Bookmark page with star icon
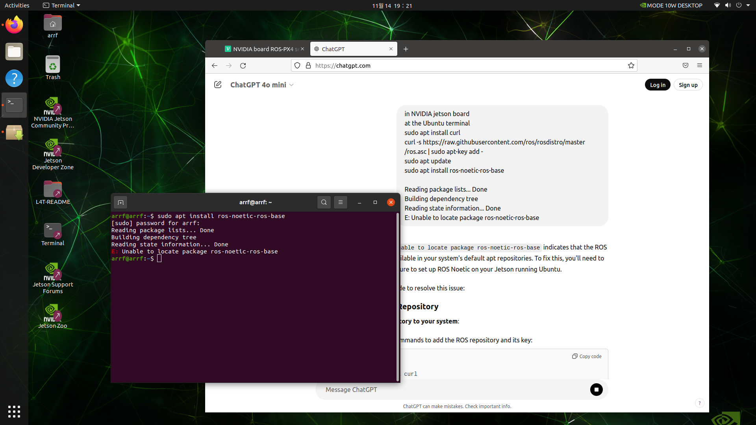 pyautogui.click(x=631, y=65)
